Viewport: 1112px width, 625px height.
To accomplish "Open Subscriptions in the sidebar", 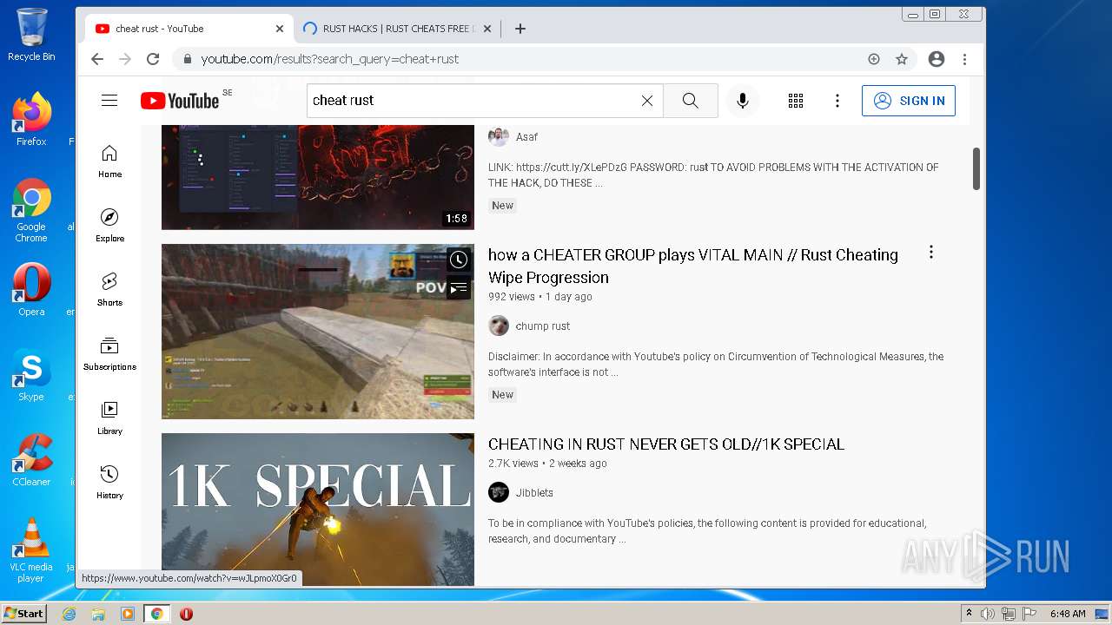I will tap(109, 354).
